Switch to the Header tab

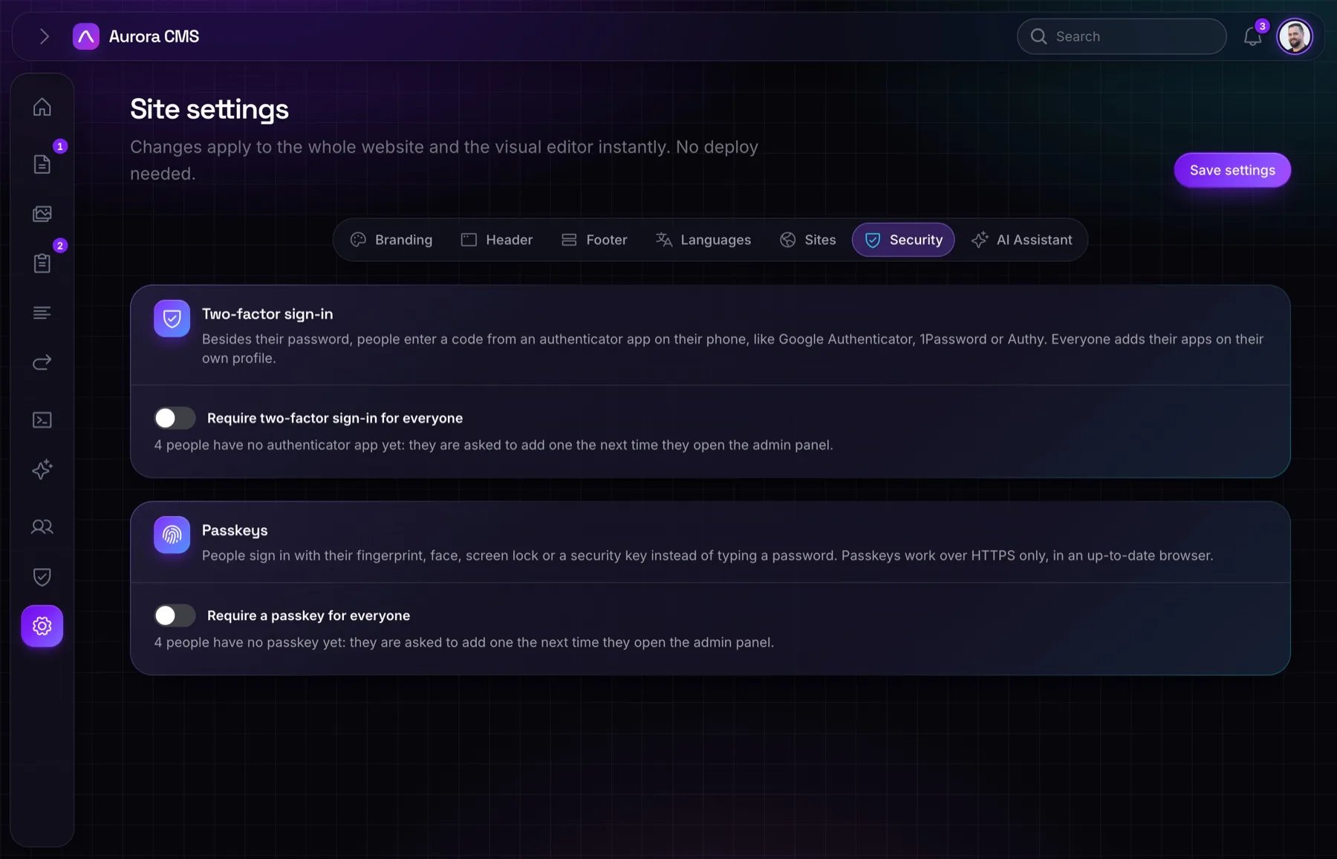pyautogui.click(x=497, y=240)
